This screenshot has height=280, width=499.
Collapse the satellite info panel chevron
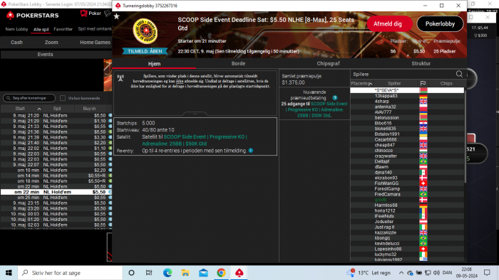195,114
